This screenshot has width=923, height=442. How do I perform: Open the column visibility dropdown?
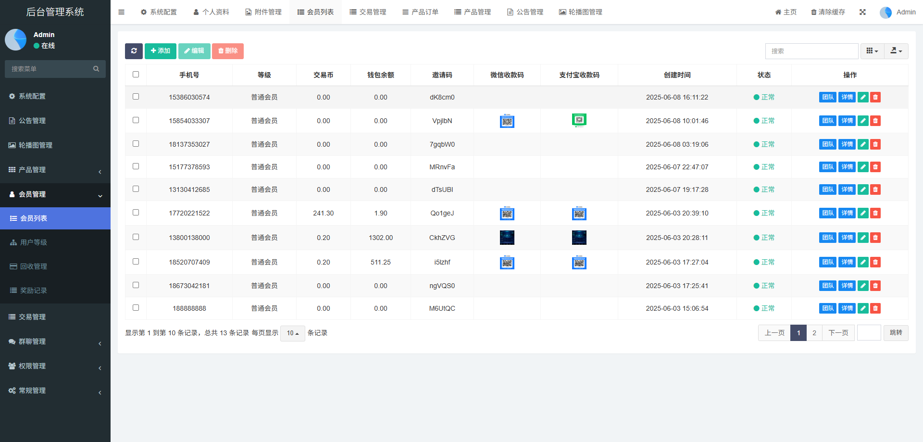click(872, 51)
